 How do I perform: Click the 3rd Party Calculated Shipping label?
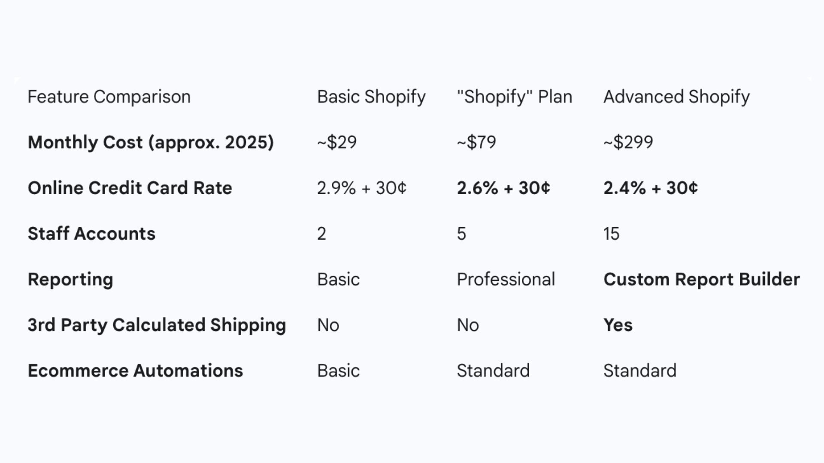[157, 325]
